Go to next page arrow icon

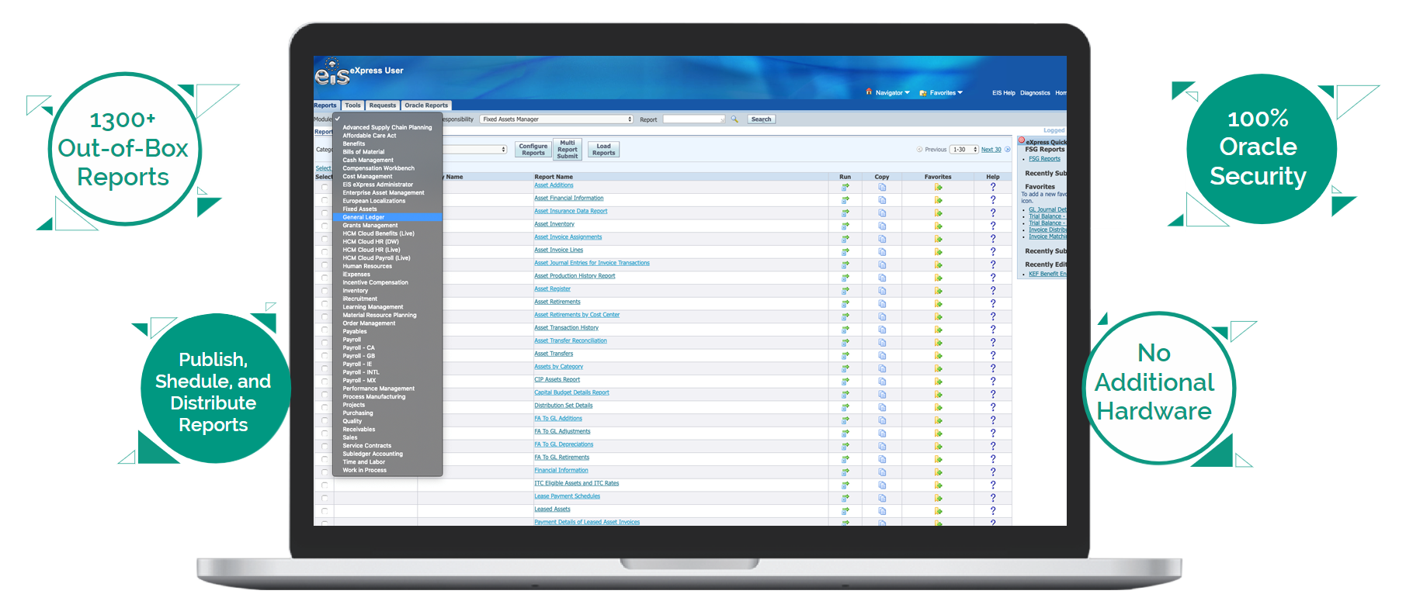[1008, 150]
